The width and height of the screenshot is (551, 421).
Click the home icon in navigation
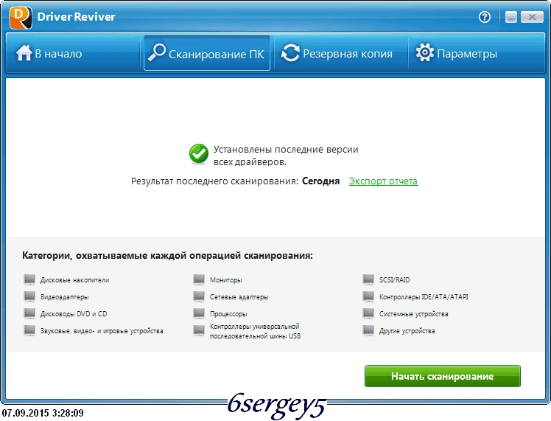pos(24,53)
